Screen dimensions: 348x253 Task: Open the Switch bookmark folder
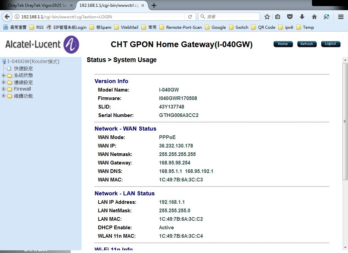click(x=239, y=27)
